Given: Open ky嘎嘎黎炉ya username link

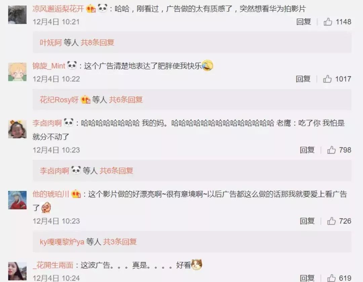Looking at the screenshot, I should pyautogui.click(x=62, y=242).
